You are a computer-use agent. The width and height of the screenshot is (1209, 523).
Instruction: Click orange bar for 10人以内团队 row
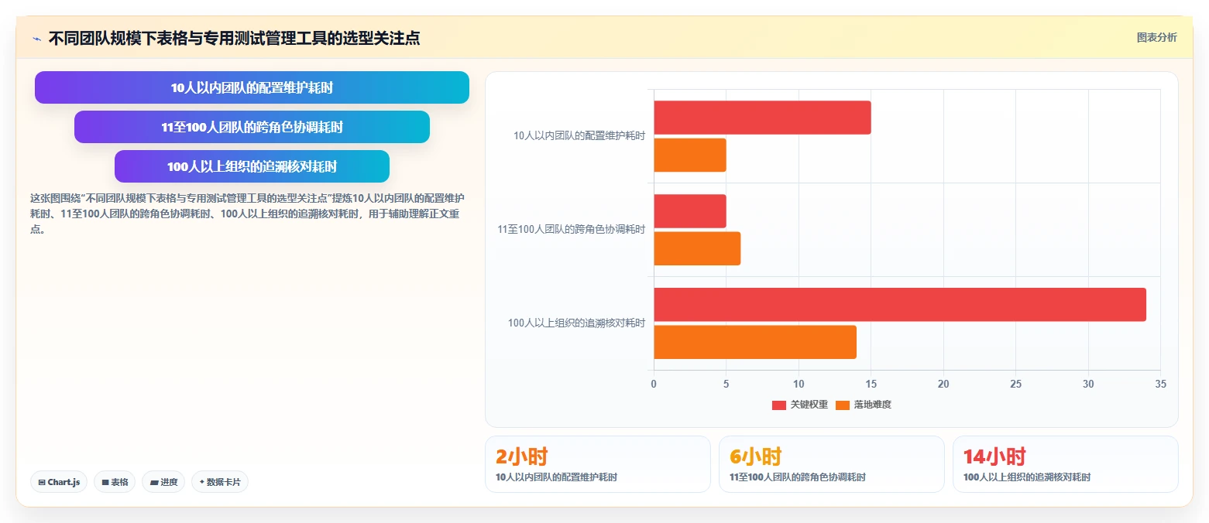690,155
